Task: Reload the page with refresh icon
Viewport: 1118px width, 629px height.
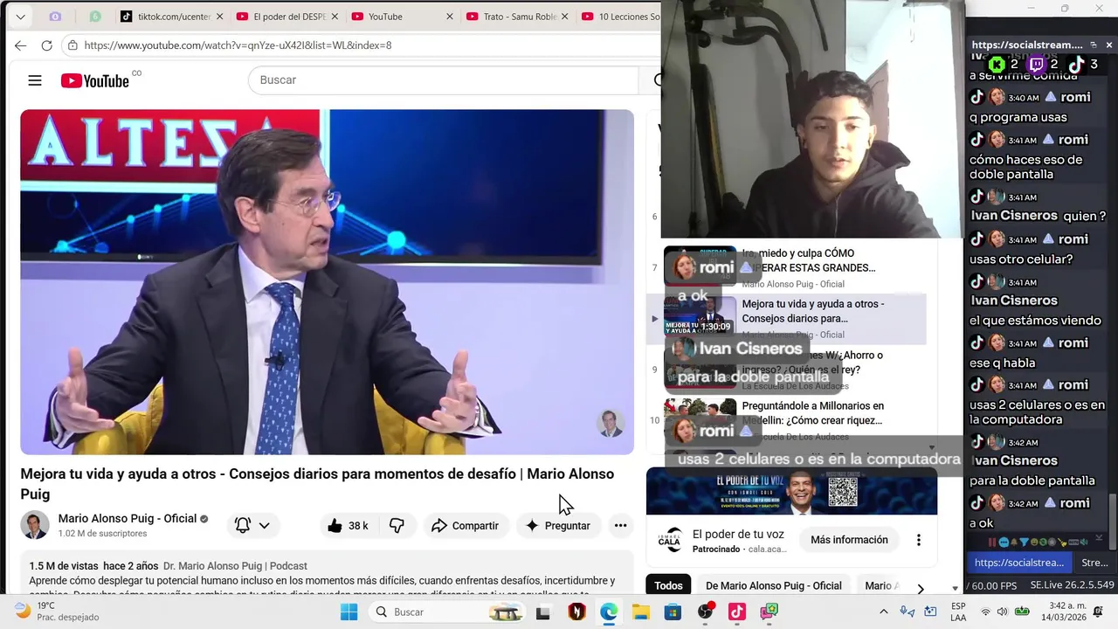Action: [x=47, y=45]
